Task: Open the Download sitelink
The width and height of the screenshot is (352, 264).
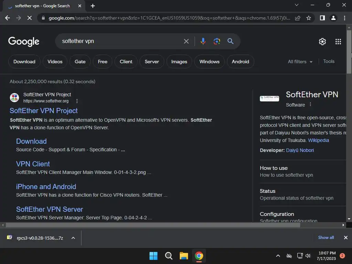Action: 31,141
